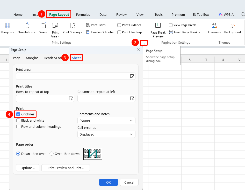245x190 pixels.
Task: Click Print Preview and Print button
Action: click(x=66, y=168)
